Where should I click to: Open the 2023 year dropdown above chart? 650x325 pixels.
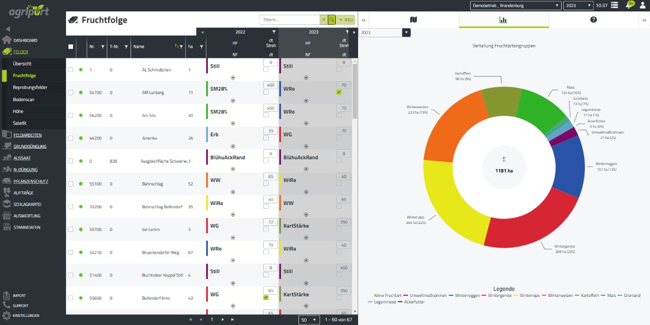pyautogui.click(x=385, y=32)
